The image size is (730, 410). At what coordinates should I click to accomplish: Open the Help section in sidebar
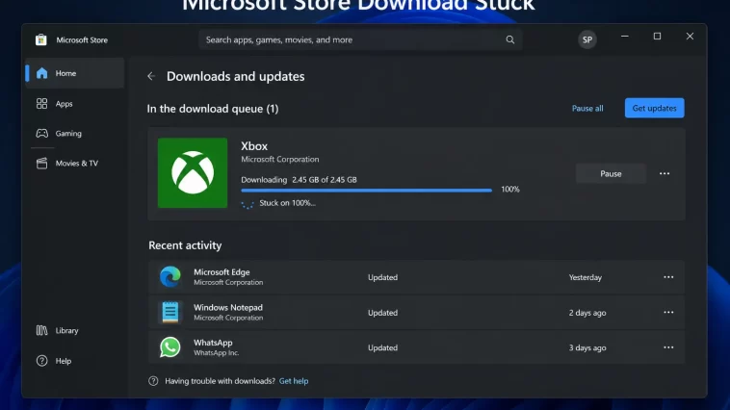(x=54, y=361)
